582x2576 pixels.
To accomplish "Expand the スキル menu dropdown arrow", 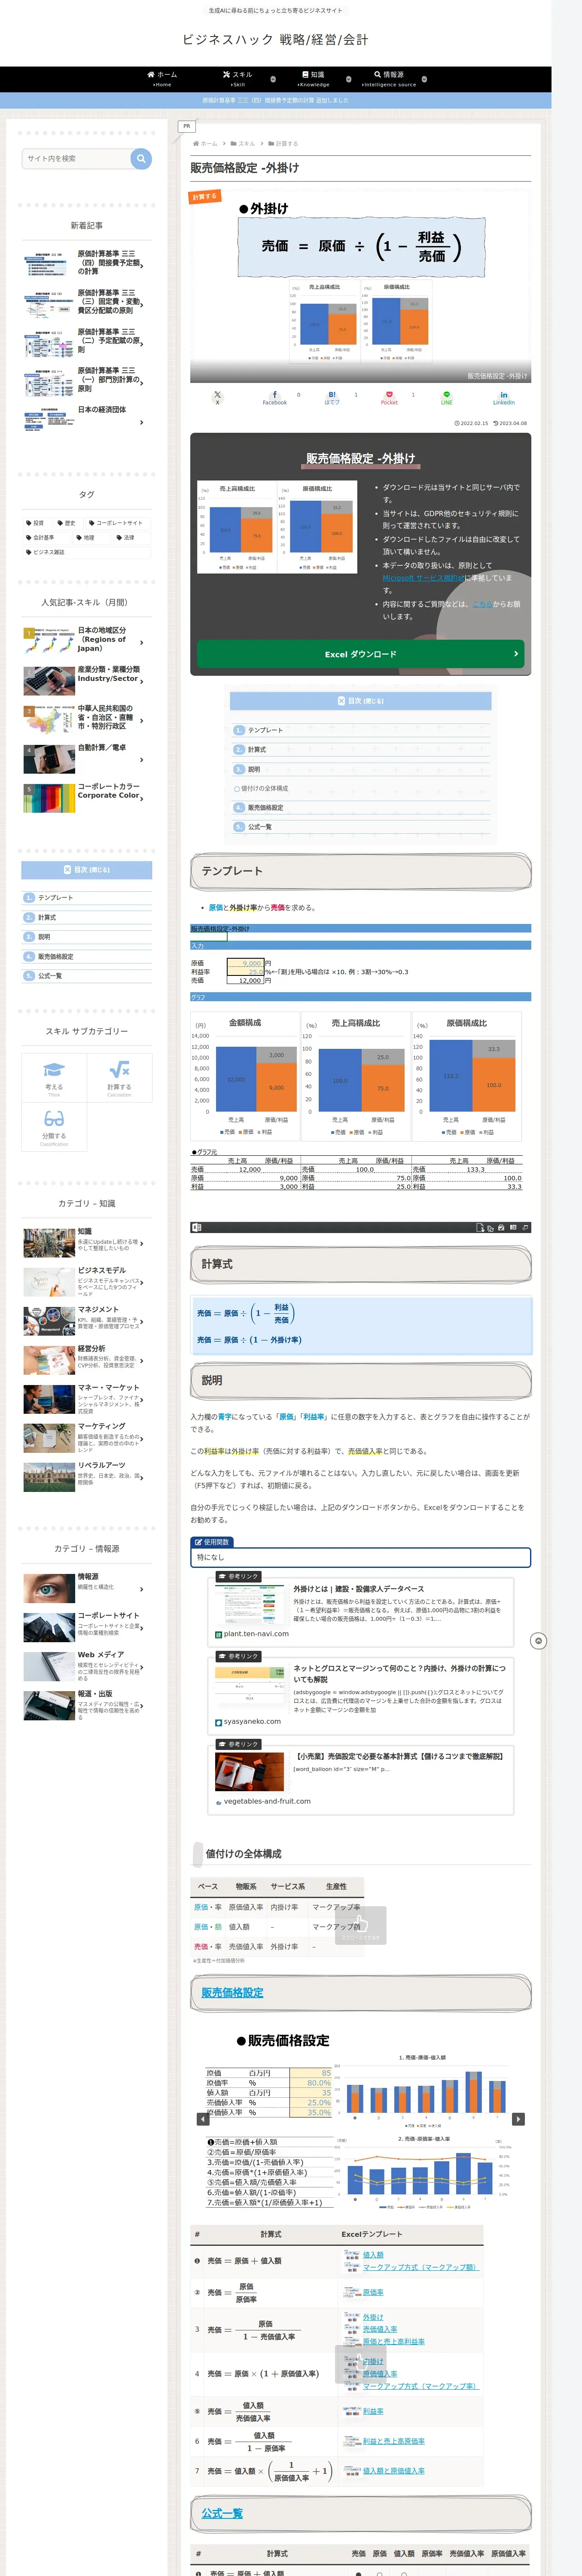I will [273, 79].
